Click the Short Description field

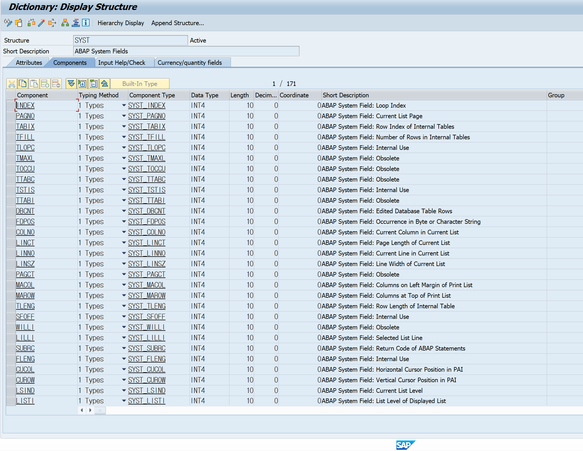(x=186, y=51)
